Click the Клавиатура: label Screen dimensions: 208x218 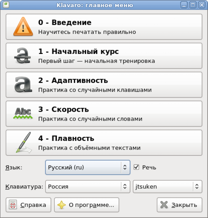pyautogui.click(x=24, y=187)
